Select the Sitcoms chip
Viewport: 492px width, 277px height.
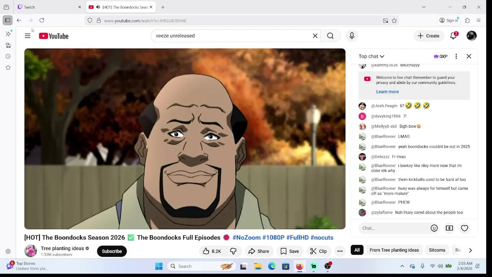point(437,250)
